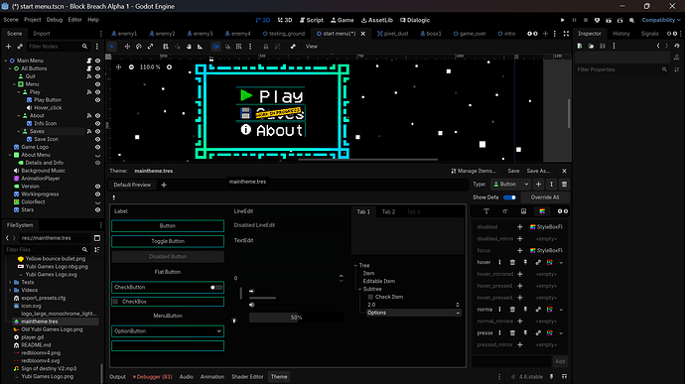This screenshot has height=384, width=685.
Task: Hide the Version node with its eye icon
Action: 98,187
